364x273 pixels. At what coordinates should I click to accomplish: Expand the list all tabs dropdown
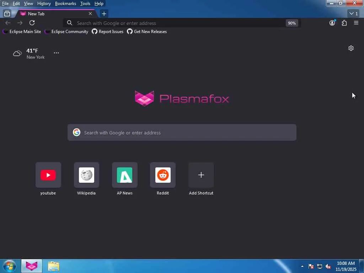(x=354, y=14)
